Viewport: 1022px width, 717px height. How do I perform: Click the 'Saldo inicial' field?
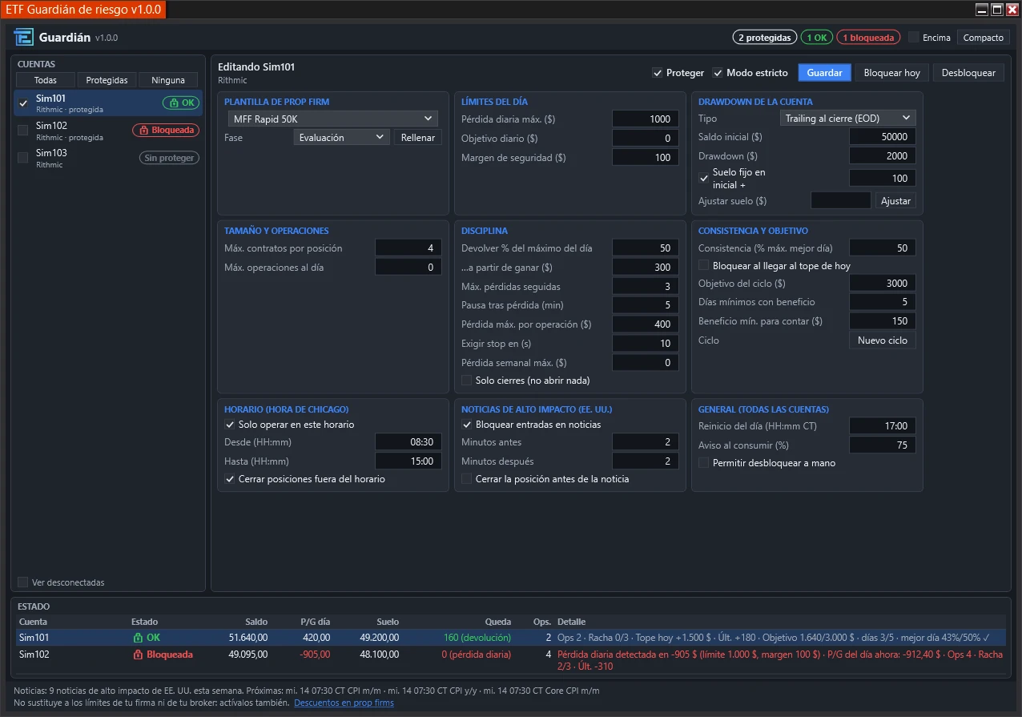click(x=883, y=137)
